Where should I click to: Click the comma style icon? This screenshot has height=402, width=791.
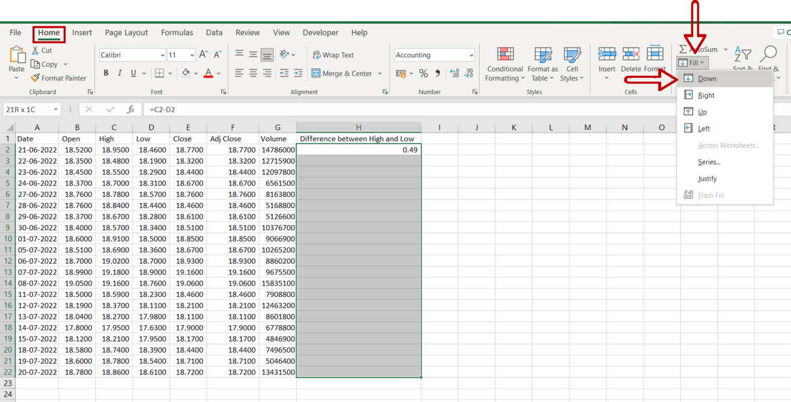click(438, 74)
